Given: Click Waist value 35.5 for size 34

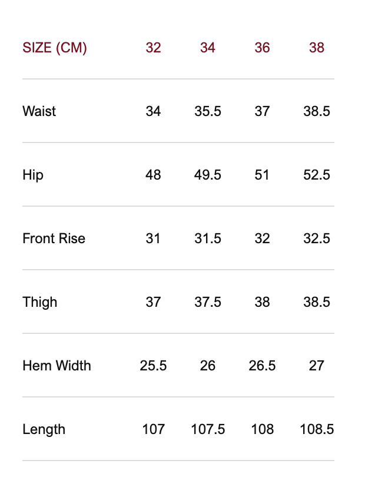Looking at the screenshot, I should (x=208, y=111).
